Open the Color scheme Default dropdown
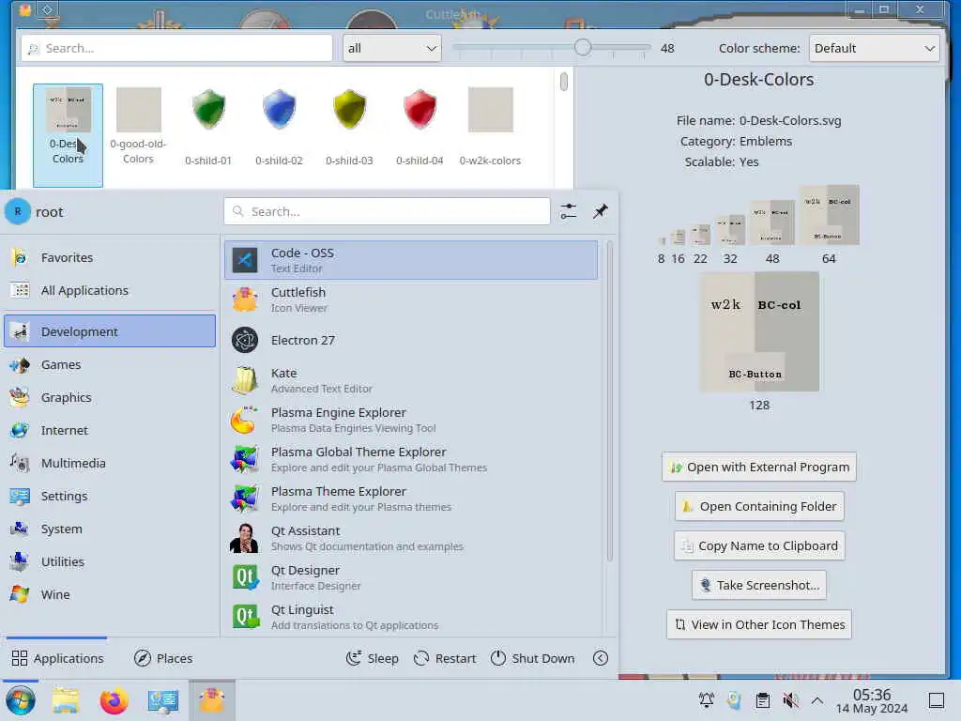Viewport: 961px width, 721px height. [x=875, y=48]
